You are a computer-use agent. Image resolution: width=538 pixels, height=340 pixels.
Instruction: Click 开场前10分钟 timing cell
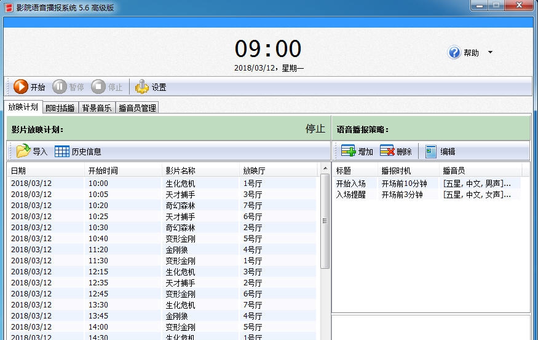click(x=404, y=184)
